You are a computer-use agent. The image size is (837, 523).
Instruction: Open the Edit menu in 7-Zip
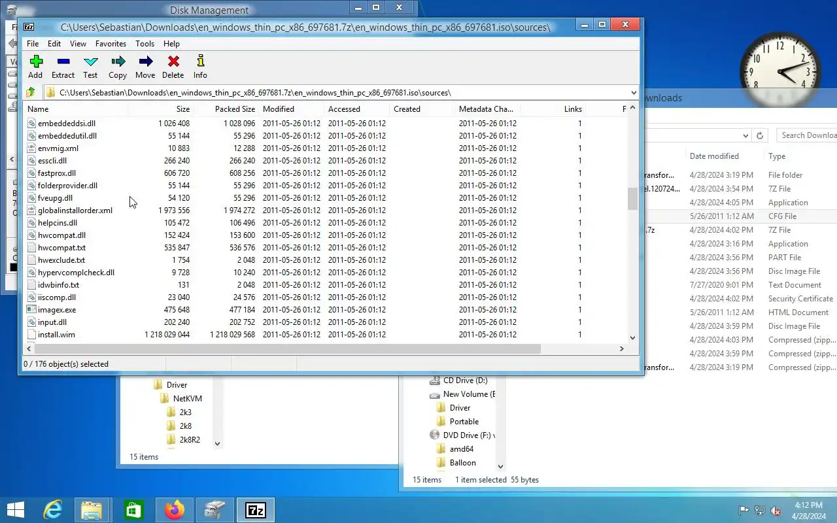(x=54, y=44)
